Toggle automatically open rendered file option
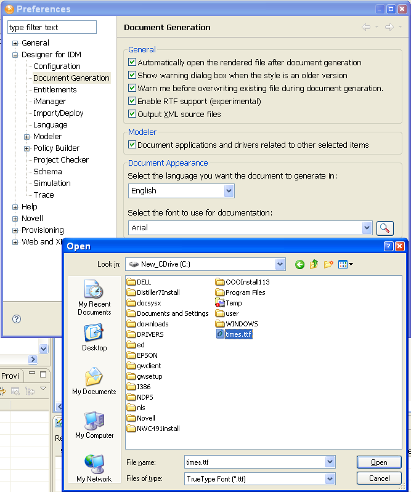The image size is (411, 492). (132, 62)
